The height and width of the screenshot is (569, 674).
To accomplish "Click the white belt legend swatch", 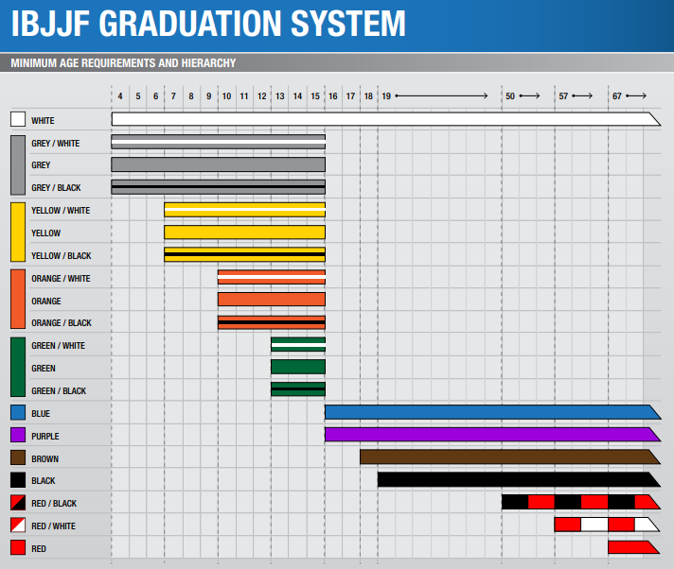I will coord(18,119).
